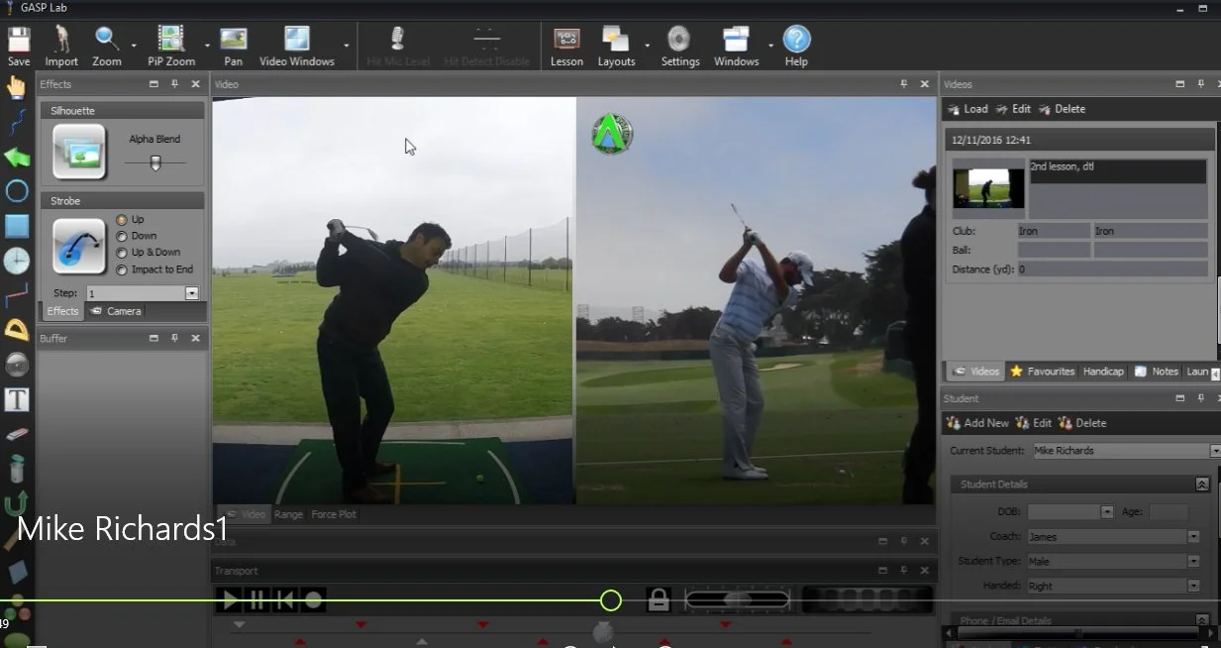
Task: Open the Coach dropdown showing James
Action: 1193,536
